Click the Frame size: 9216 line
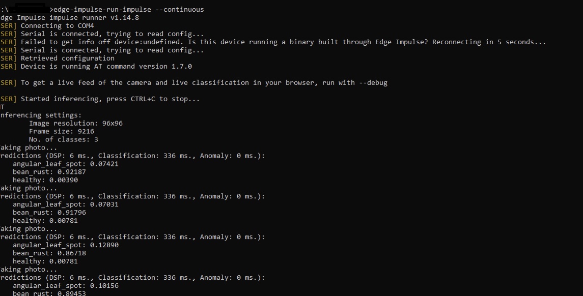The image size is (583, 296). [61, 132]
